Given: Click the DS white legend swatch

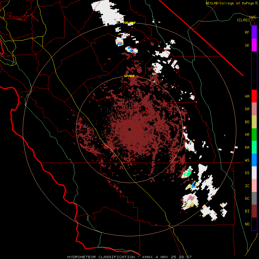Looking at the screenshot, I should (x=254, y=173).
